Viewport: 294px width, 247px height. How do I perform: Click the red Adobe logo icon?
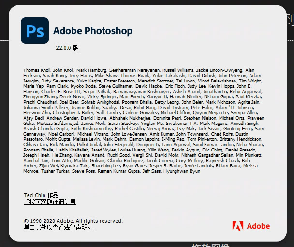tap(237, 226)
